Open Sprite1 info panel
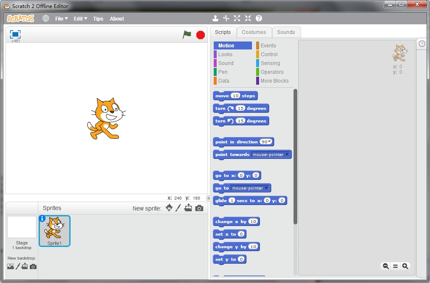The width and height of the screenshot is (430, 283). (42, 218)
